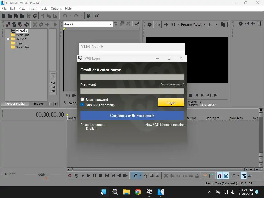Click New? Click here to register link
This screenshot has width=264, height=198.
tap(165, 125)
